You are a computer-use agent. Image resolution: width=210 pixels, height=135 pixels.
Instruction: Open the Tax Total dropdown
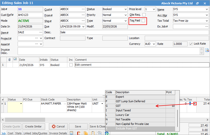[x=207, y=21]
